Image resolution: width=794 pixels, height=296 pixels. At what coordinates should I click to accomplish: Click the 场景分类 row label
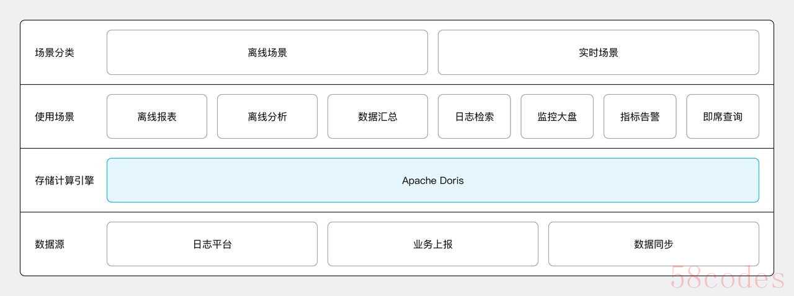point(55,53)
